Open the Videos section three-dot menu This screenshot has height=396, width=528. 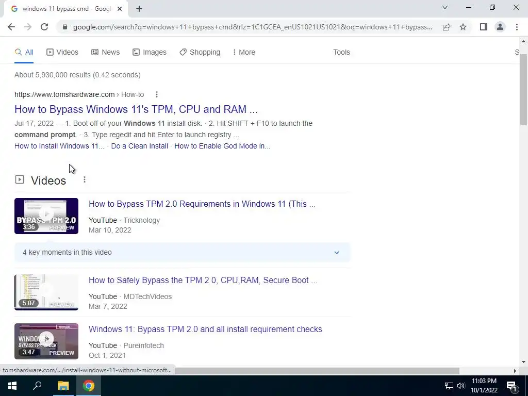tap(85, 180)
